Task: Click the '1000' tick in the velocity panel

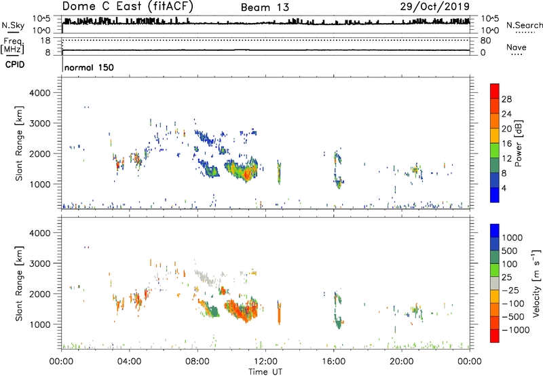Action: [x=40, y=324]
